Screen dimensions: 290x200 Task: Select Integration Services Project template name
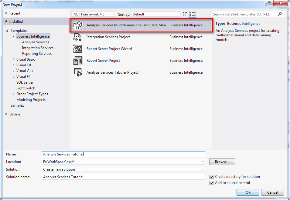click(x=108, y=37)
